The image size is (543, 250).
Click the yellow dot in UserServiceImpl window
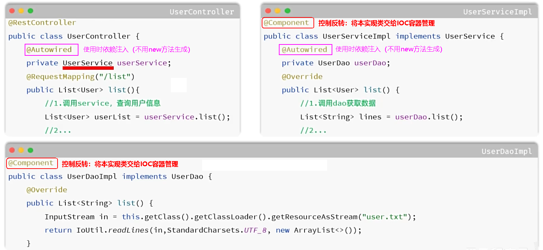pos(278,11)
